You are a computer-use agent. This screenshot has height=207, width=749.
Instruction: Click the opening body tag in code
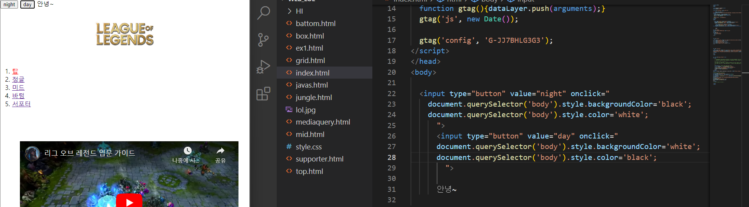(423, 72)
